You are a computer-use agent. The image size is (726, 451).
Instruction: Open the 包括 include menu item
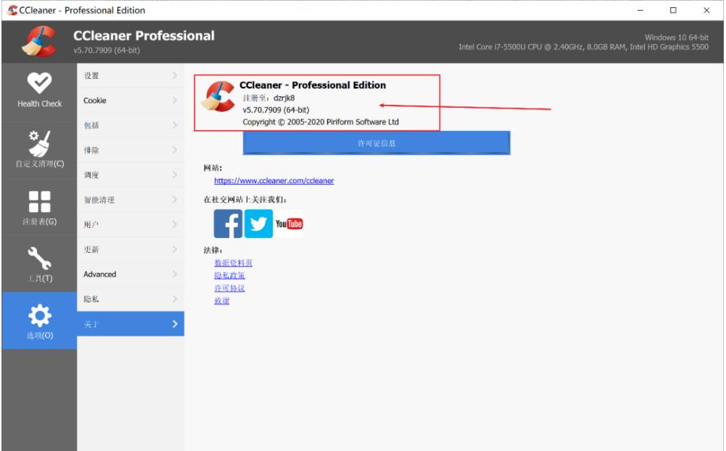[x=130, y=125]
